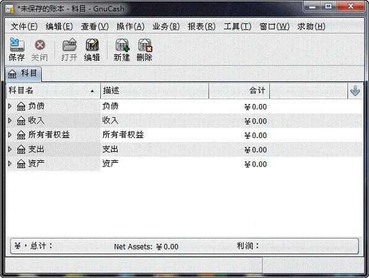Open the 文件(F) menu

24,27
